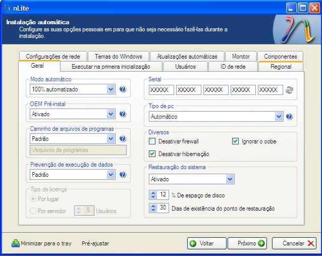Maximize the nLite window
Viewport: 322px width, 256px height.
coord(303,8)
